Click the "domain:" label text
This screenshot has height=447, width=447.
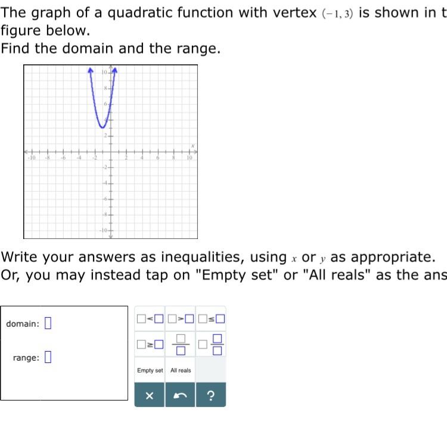click(x=23, y=324)
